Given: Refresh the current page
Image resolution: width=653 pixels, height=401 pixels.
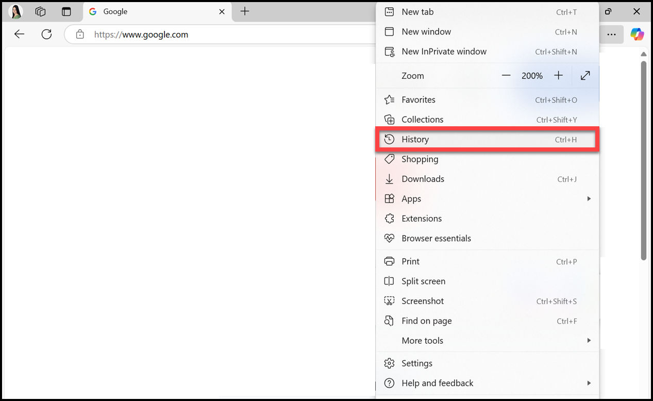Looking at the screenshot, I should [46, 35].
